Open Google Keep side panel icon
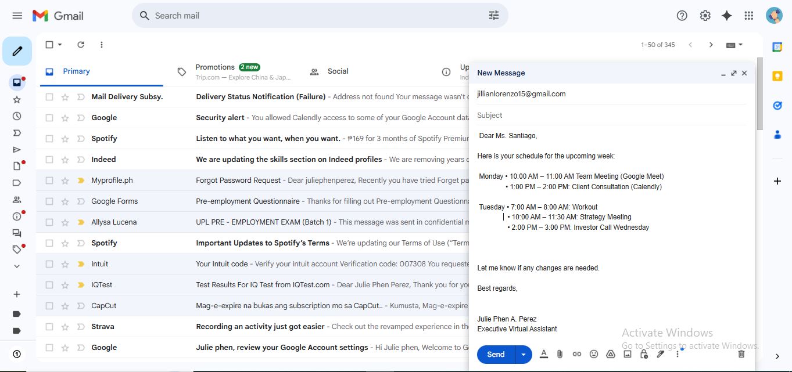792x372 pixels. point(777,76)
